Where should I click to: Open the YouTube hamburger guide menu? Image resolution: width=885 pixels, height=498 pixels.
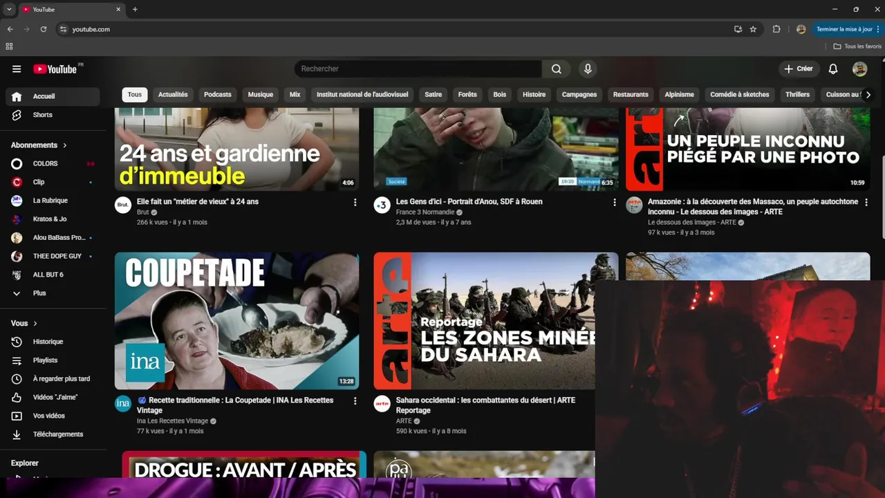(x=17, y=69)
